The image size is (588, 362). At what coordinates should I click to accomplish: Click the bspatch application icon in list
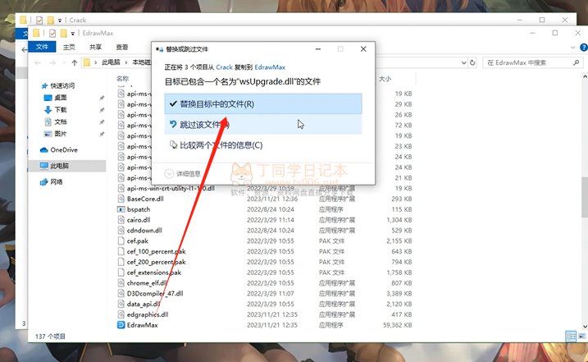(x=121, y=209)
